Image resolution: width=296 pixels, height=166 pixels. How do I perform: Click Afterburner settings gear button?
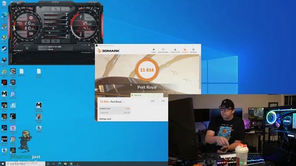[46, 41]
